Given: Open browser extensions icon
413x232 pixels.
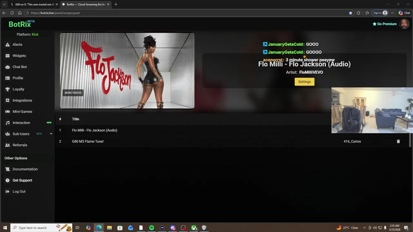Looking at the screenshot, I should (x=358, y=13).
